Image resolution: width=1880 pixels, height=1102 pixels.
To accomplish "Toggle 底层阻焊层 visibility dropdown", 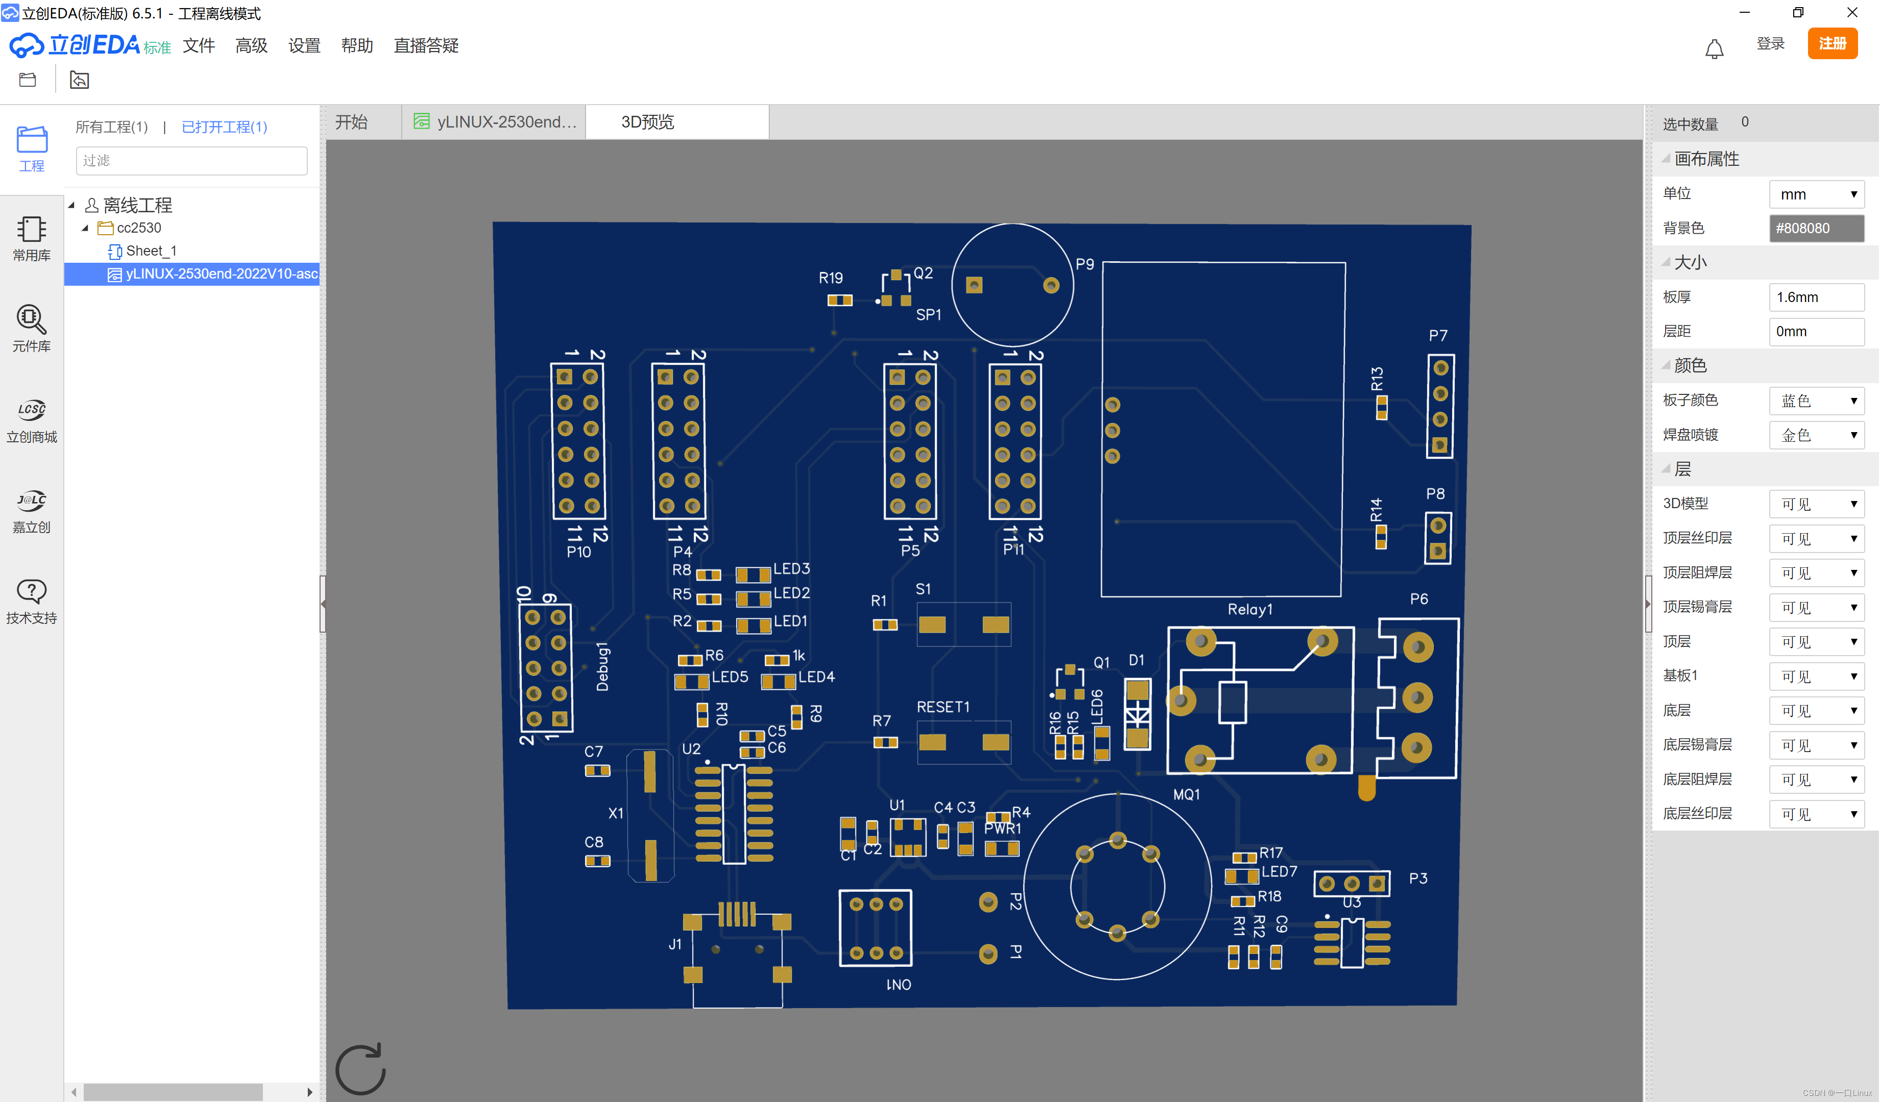I will point(1817,780).
